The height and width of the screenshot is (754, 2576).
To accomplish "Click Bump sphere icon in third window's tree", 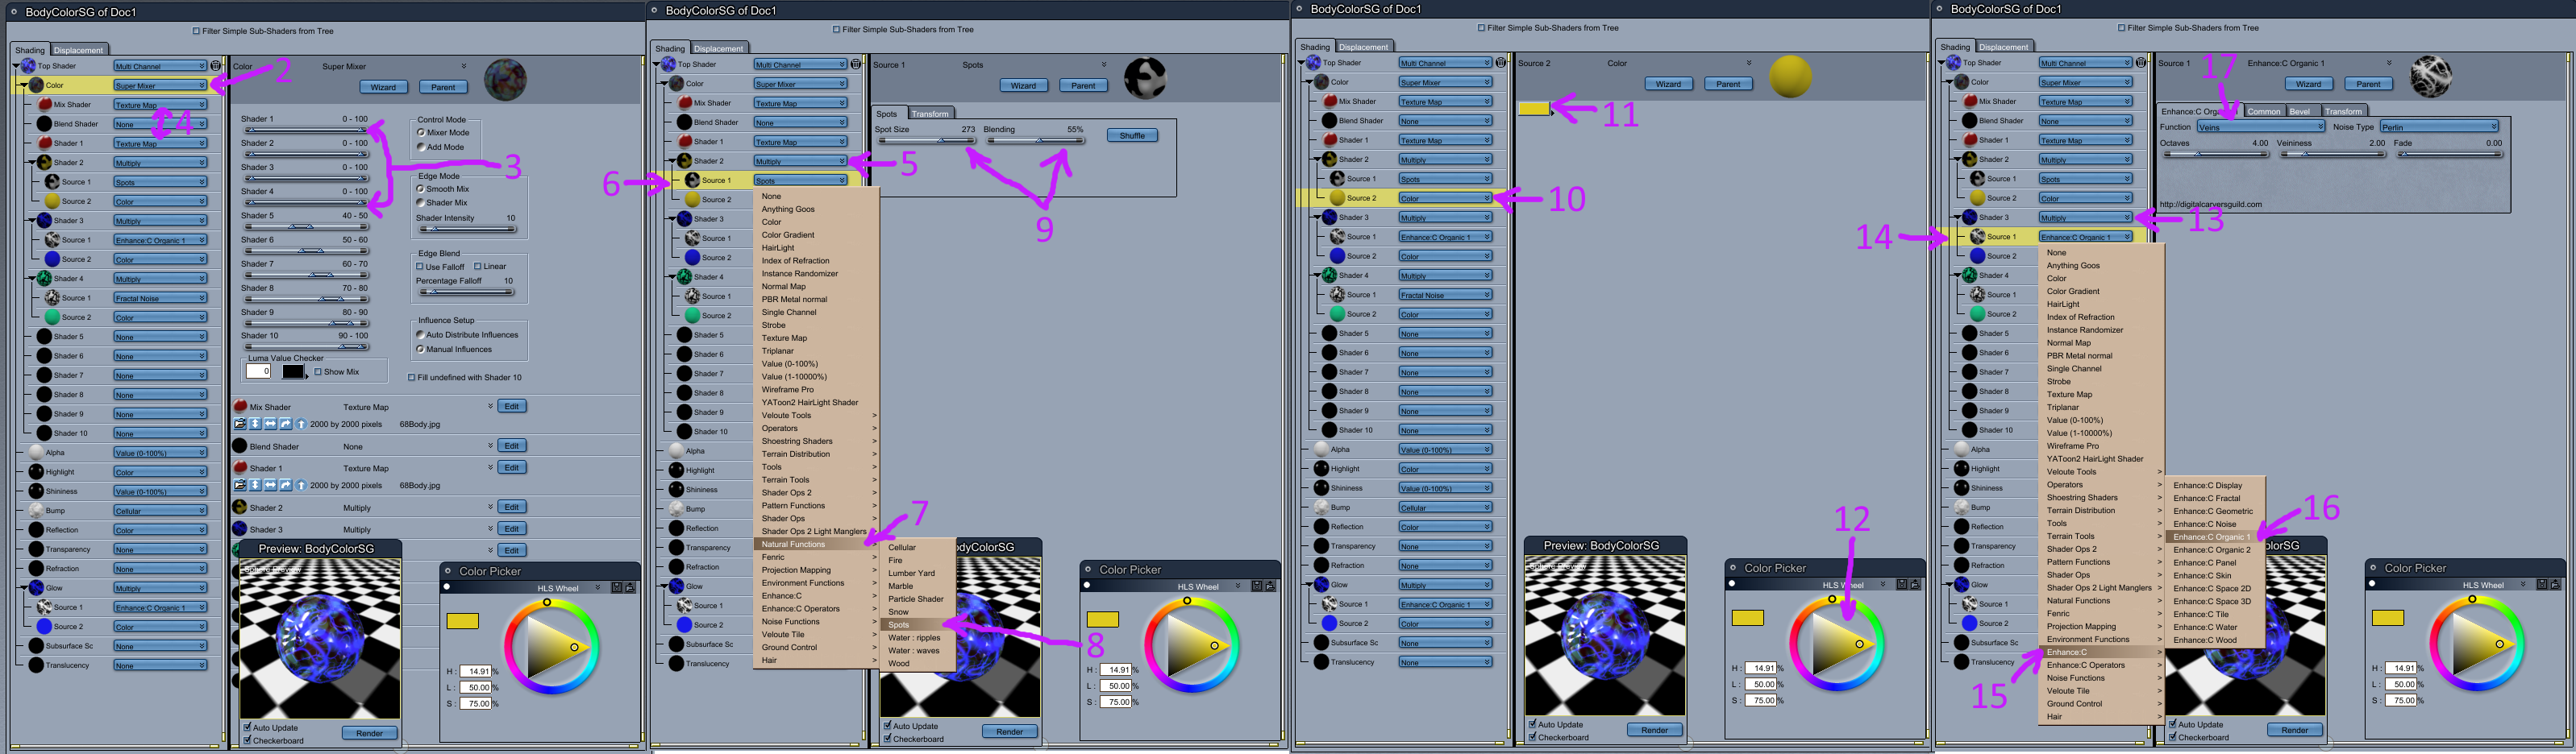I will click(x=1321, y=507).
